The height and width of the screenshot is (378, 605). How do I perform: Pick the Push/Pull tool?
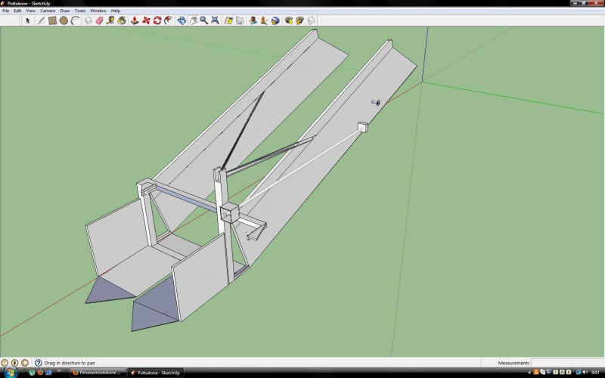(x=135, y=20)
